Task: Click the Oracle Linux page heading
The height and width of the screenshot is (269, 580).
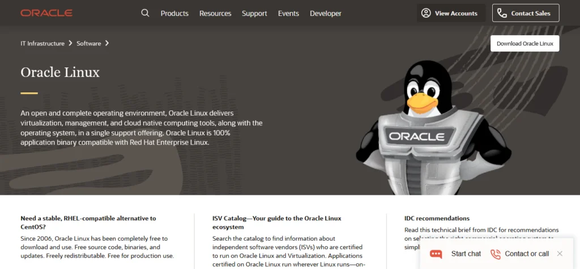Action: coord(60,72)
